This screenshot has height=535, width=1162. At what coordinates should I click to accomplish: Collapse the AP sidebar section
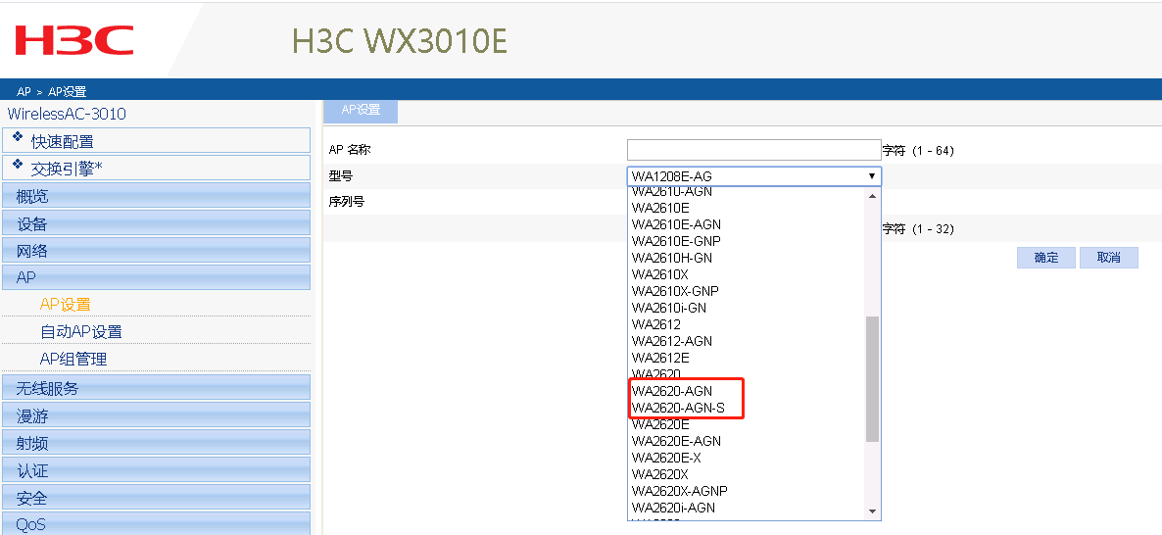click(157, 278)
